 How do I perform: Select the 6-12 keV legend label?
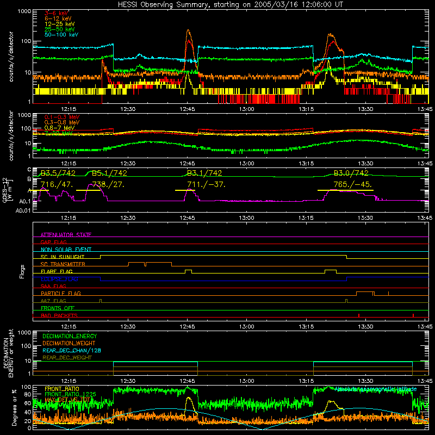tap(58, 18)
